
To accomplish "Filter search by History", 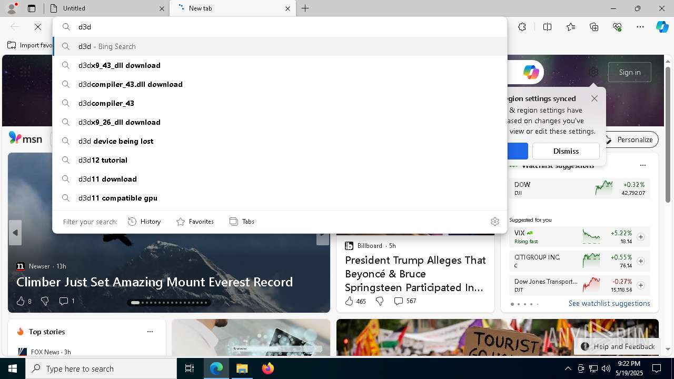I will [144, 222].
